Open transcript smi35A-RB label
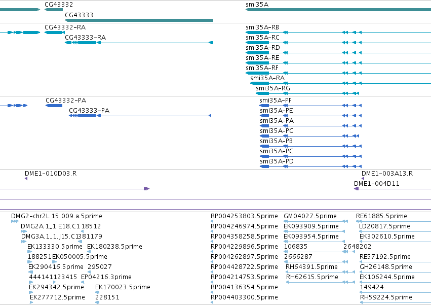431x305 pixels. pyautogui.click(x=262, y=27)
